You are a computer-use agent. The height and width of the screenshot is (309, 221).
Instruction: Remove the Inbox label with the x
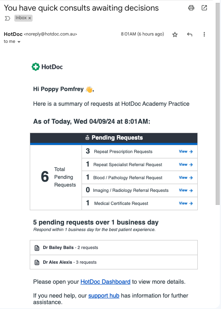click(29, 18)
